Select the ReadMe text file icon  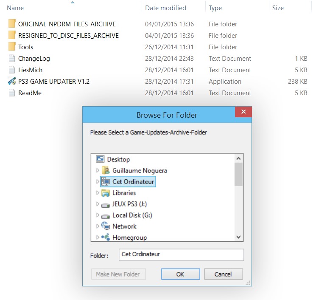point(12,93)
